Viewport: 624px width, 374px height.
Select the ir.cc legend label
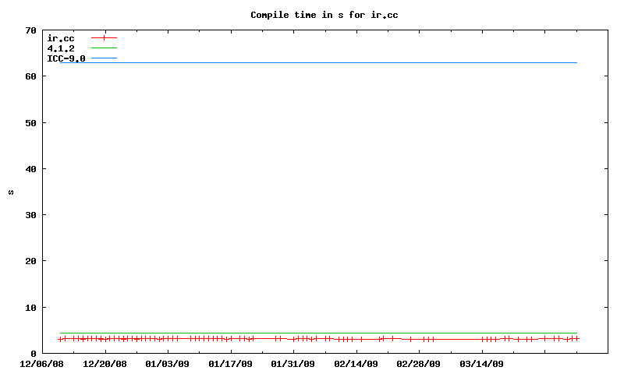coord(61,38)
